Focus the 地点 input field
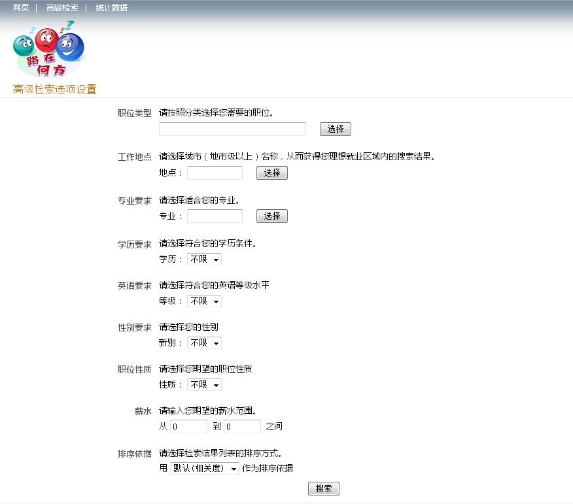573x504 pixels. 215,173
